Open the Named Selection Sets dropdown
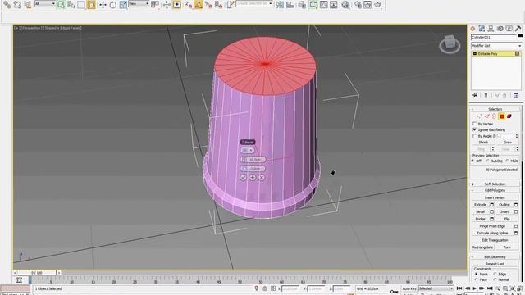The image size is (525, 295). click(255, 3)
